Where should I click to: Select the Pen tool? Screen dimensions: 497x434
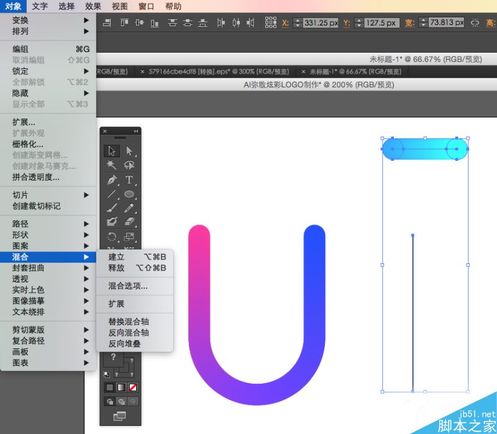pos(112,179)
